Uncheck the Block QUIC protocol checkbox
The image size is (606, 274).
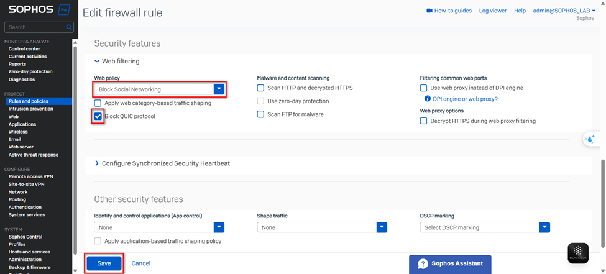click(x=98, y=116)
